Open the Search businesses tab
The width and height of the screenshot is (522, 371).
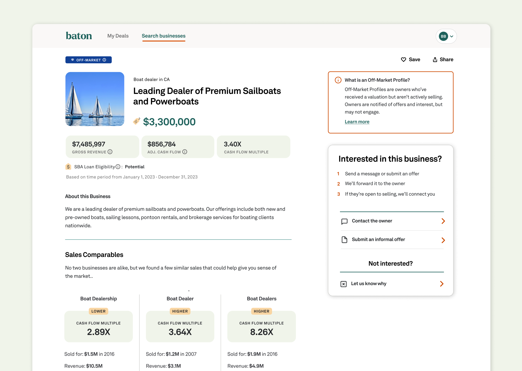pos(163,36)
